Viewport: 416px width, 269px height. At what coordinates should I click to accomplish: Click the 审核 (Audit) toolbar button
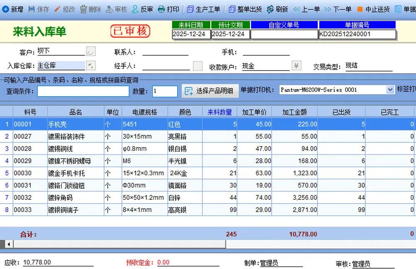pos(116,9)
